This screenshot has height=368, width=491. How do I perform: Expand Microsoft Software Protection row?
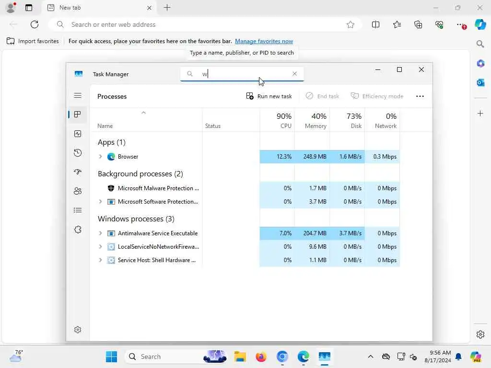[100, 202]
